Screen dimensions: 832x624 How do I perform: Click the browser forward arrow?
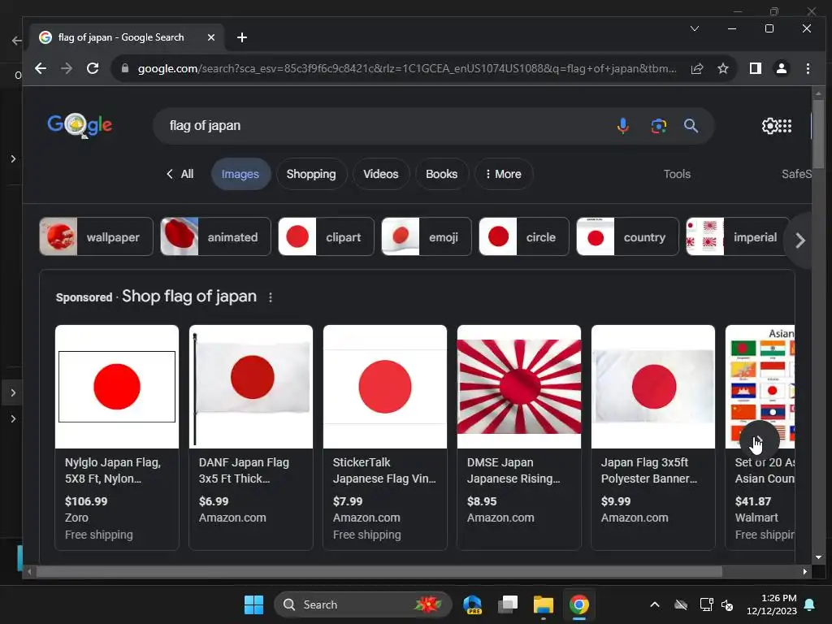67,68
